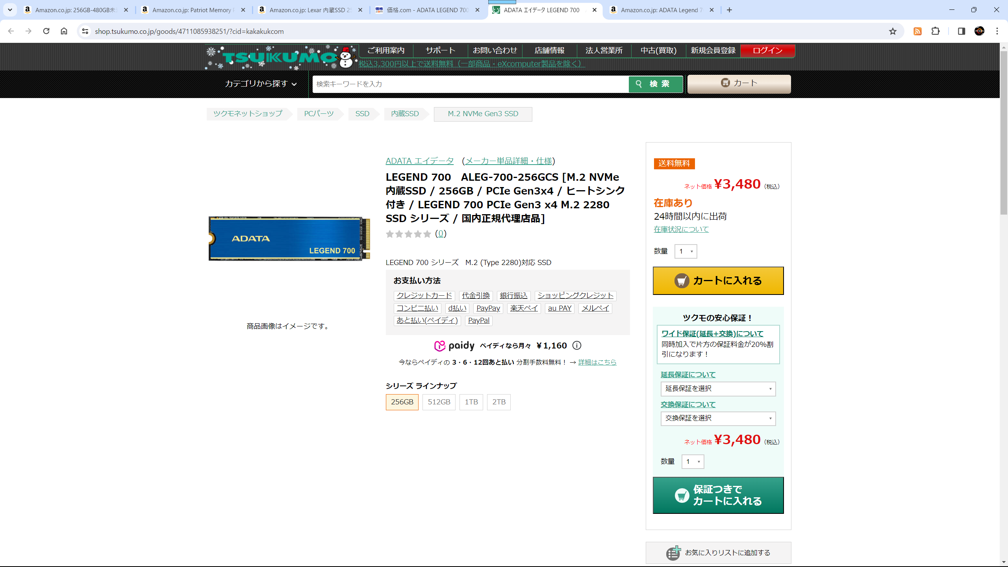Open the Chrome profile avatar
1008x567 pixels.
click(x=979, y=31)
